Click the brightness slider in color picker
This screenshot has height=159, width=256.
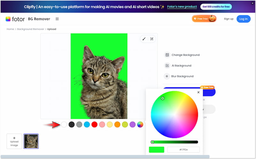(x=175, y=142)
